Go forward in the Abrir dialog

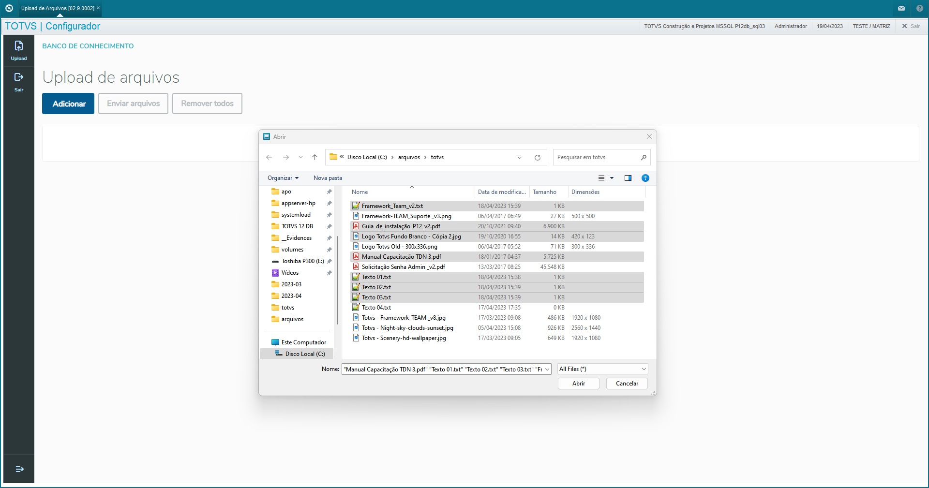(286, 157)
